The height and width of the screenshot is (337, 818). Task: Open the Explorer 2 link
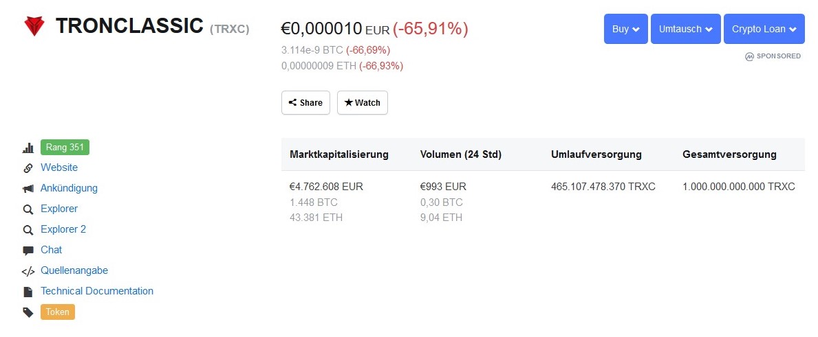pyautogui.click(x=63, y=229)
